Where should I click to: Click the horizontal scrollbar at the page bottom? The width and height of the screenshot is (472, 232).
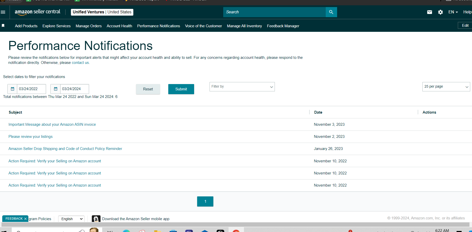tap(235, 225)
